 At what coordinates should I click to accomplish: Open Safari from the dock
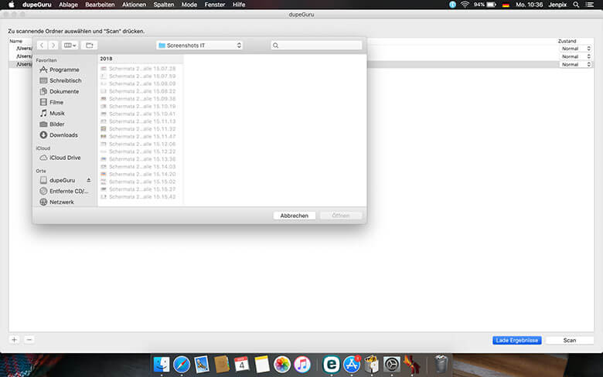pos(182,364)
